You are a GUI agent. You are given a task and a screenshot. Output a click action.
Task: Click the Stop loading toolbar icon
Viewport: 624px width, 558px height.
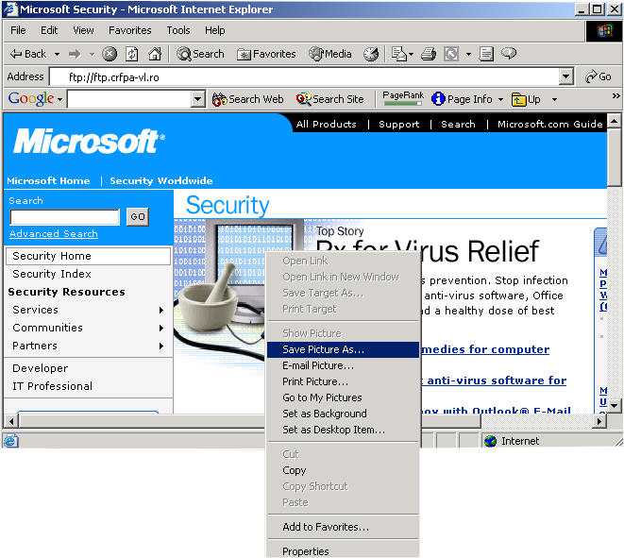click(110, 55)
